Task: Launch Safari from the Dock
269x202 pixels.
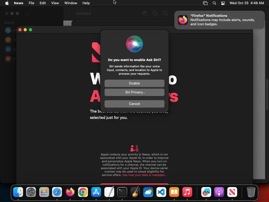Action: click(57, 192)
